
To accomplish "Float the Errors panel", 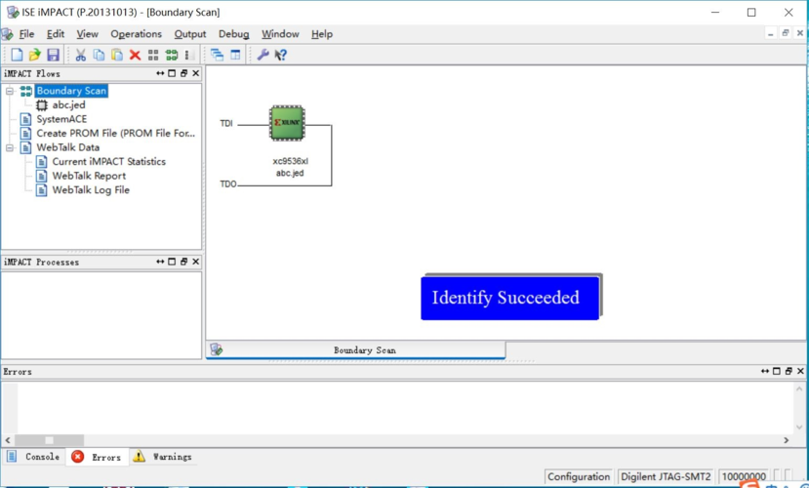I will click(789, 371).
